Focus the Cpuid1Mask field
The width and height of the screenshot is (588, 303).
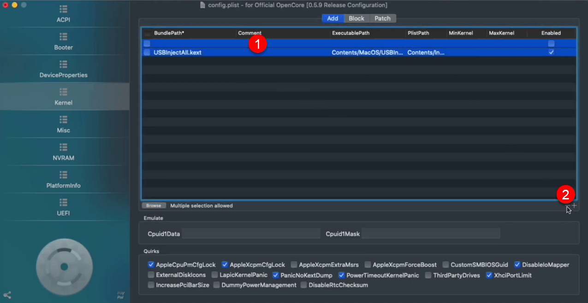pyautogui.click(x=431, y=233)
